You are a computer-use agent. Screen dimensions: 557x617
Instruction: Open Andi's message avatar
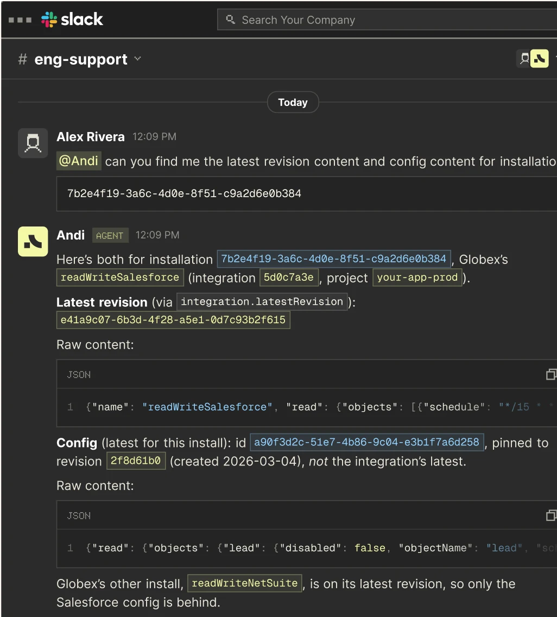click(33, 241)
